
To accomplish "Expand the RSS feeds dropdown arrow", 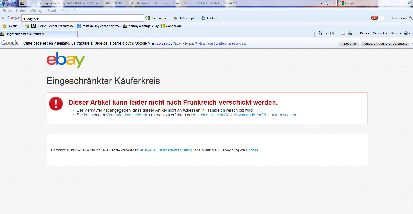I will (x=338, y=33).
